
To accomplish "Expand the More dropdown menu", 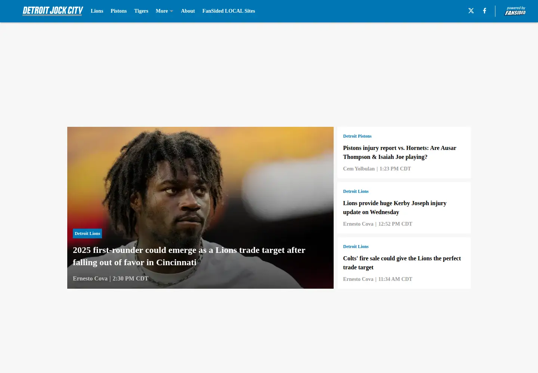I will coord(164,11).
